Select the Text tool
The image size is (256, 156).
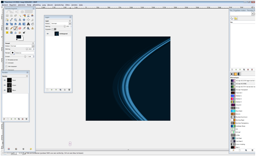(28, 24)
